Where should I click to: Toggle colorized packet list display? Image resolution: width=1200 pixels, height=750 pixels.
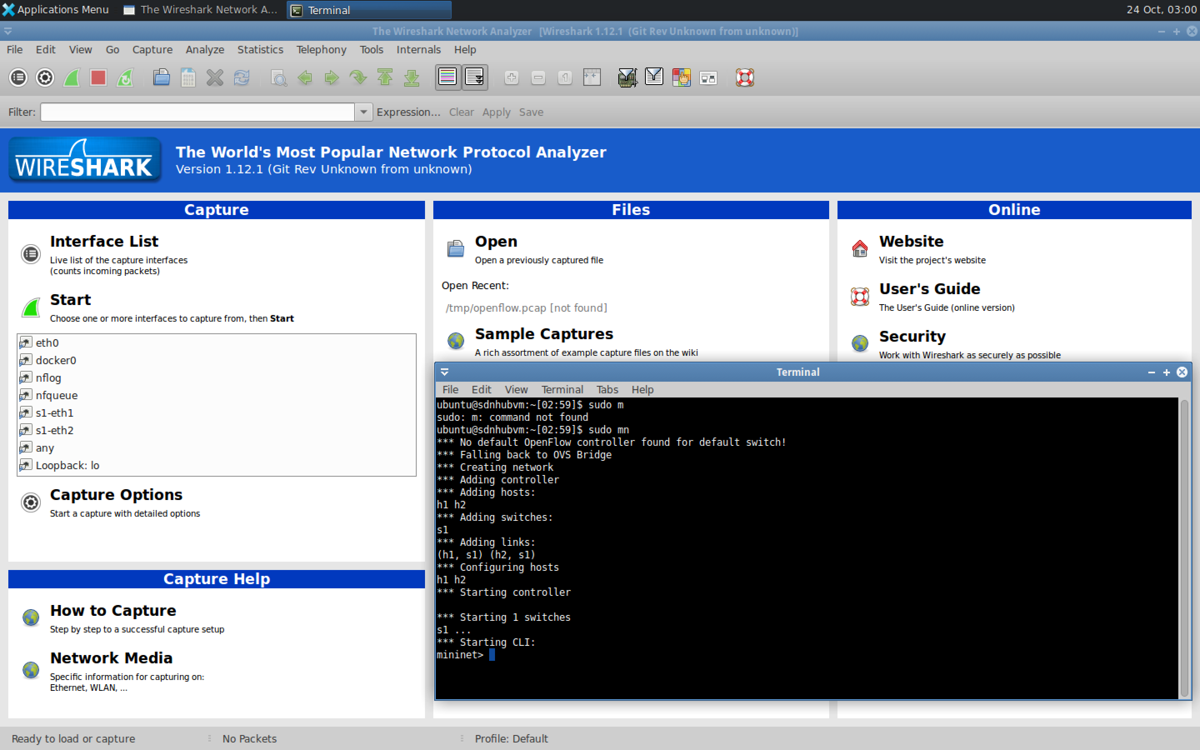click(x=448, y=77)
